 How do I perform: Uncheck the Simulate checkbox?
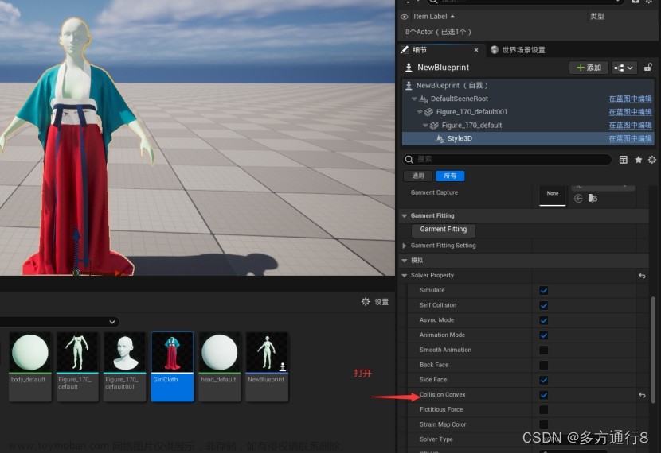pos(544,291)
